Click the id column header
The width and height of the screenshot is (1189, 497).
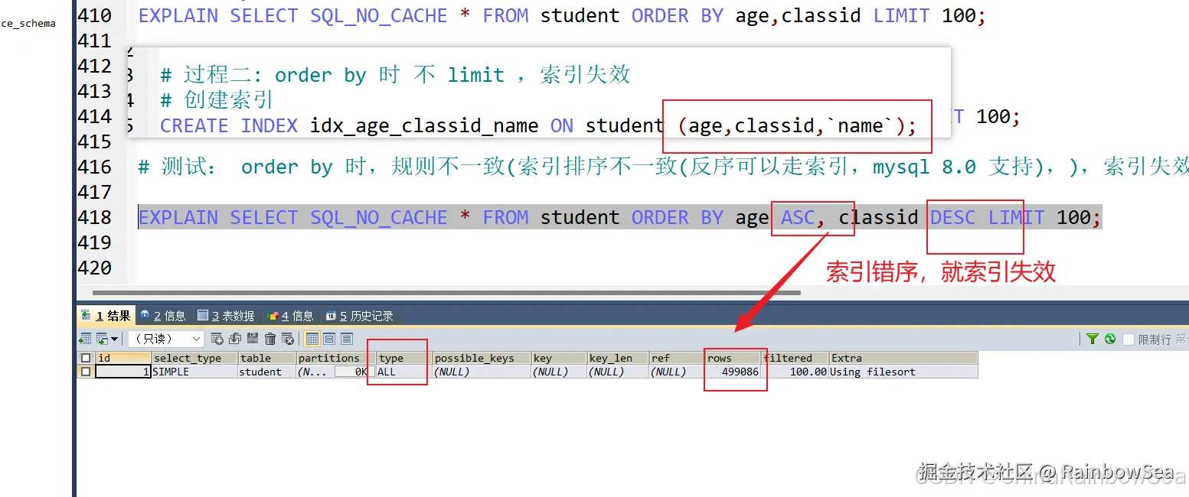pyautogui.click(x=123, y=358)
